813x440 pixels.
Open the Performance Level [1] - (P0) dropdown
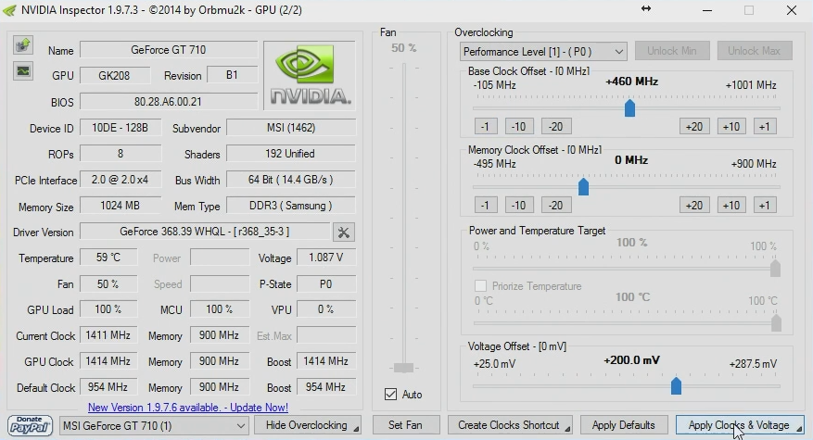coord(543,51)
